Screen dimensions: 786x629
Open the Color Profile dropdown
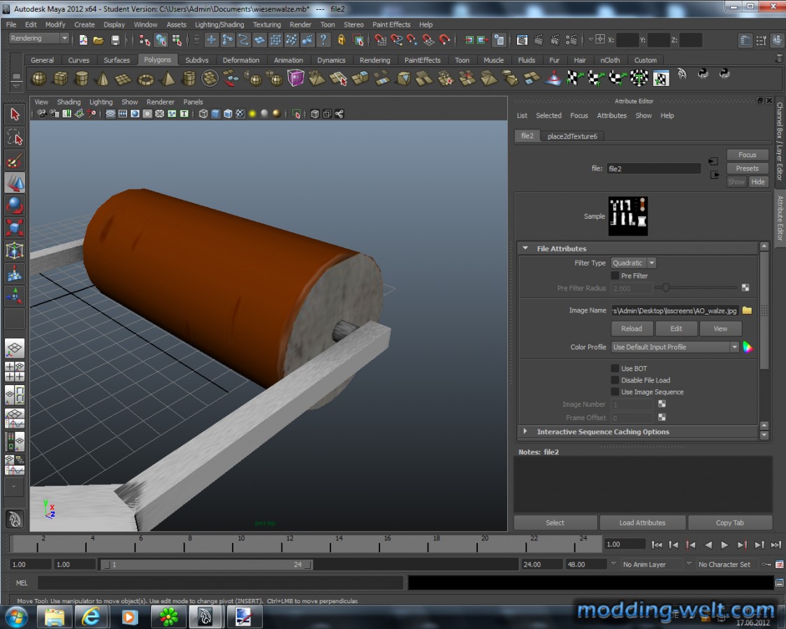(675, 347)
